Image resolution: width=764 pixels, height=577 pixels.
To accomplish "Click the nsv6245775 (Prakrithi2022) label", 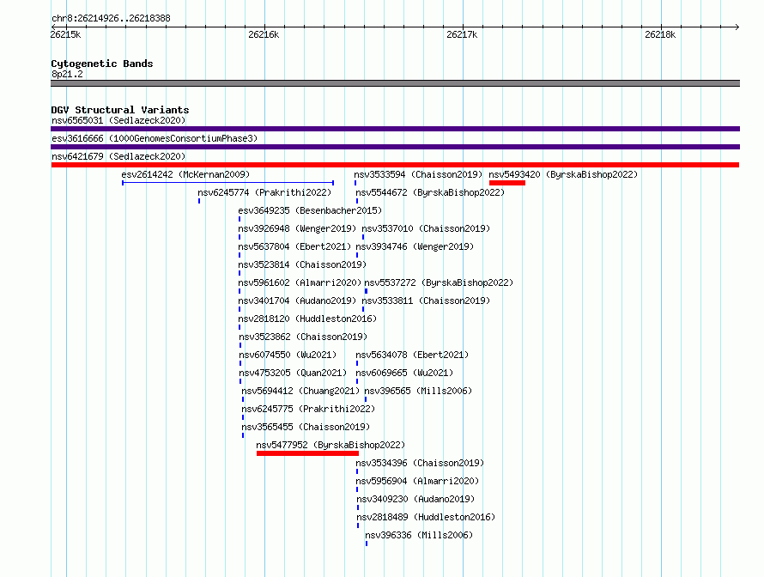I will pyautogui.click(x=308, y=409).
